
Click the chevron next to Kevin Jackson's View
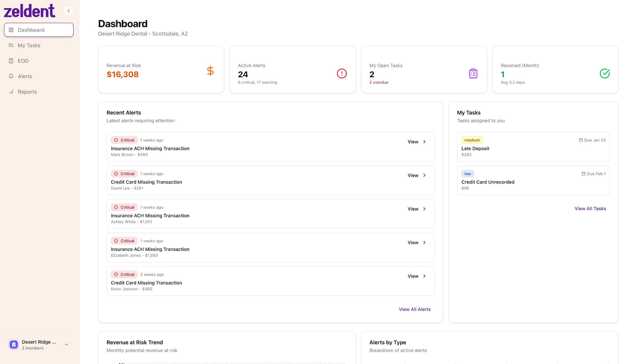coord(424,276)
